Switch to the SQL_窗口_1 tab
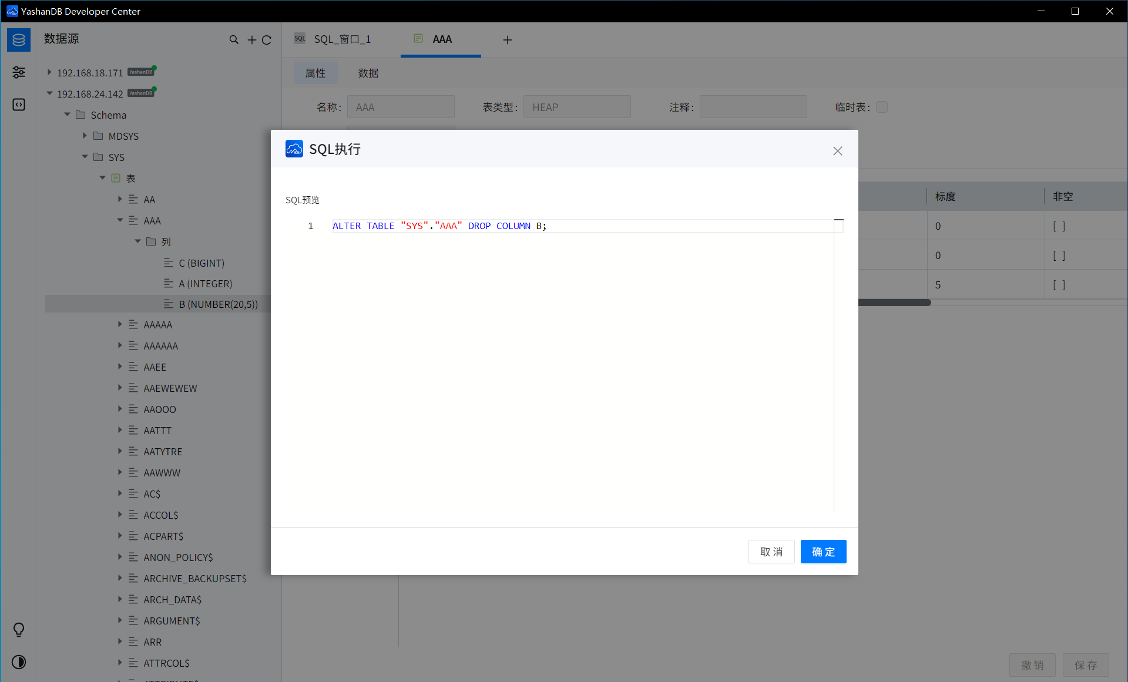 click(x=341, y=39)
